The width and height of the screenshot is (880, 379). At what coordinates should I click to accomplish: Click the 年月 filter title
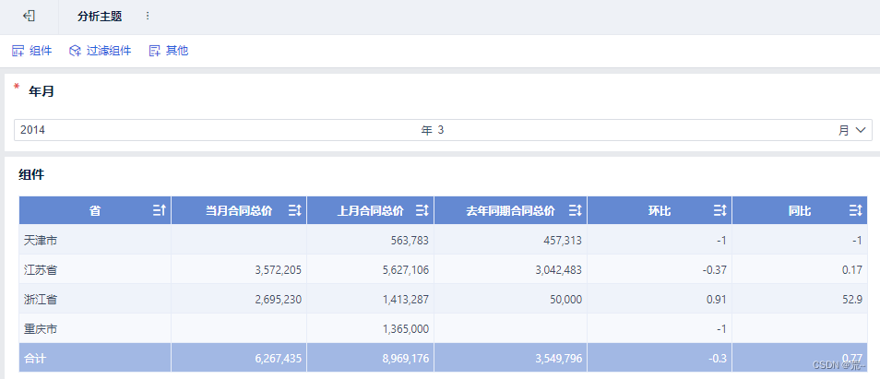click(42, 92)
